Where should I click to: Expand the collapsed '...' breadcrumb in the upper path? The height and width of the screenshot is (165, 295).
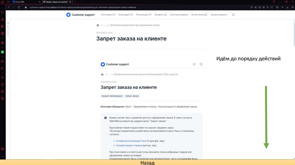[105, 25]
